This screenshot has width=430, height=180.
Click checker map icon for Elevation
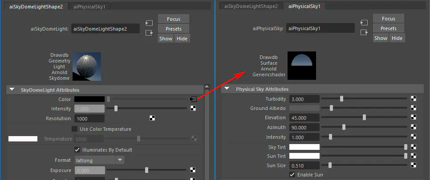click(x=414, y=118)
